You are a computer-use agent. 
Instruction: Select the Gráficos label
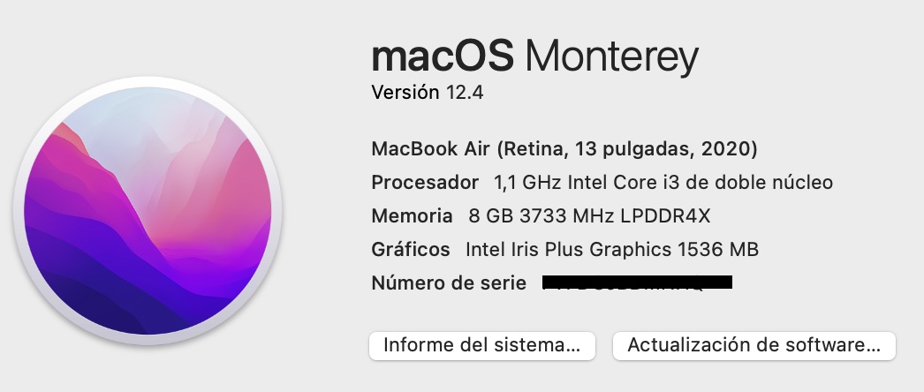pos(411,250)
